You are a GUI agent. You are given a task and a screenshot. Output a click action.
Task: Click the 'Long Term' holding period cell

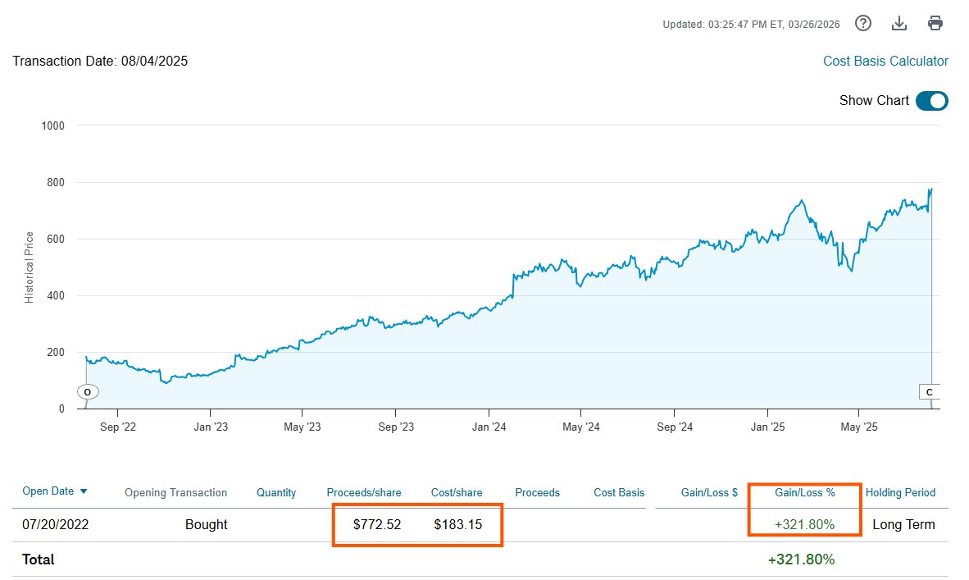[903, 524]
